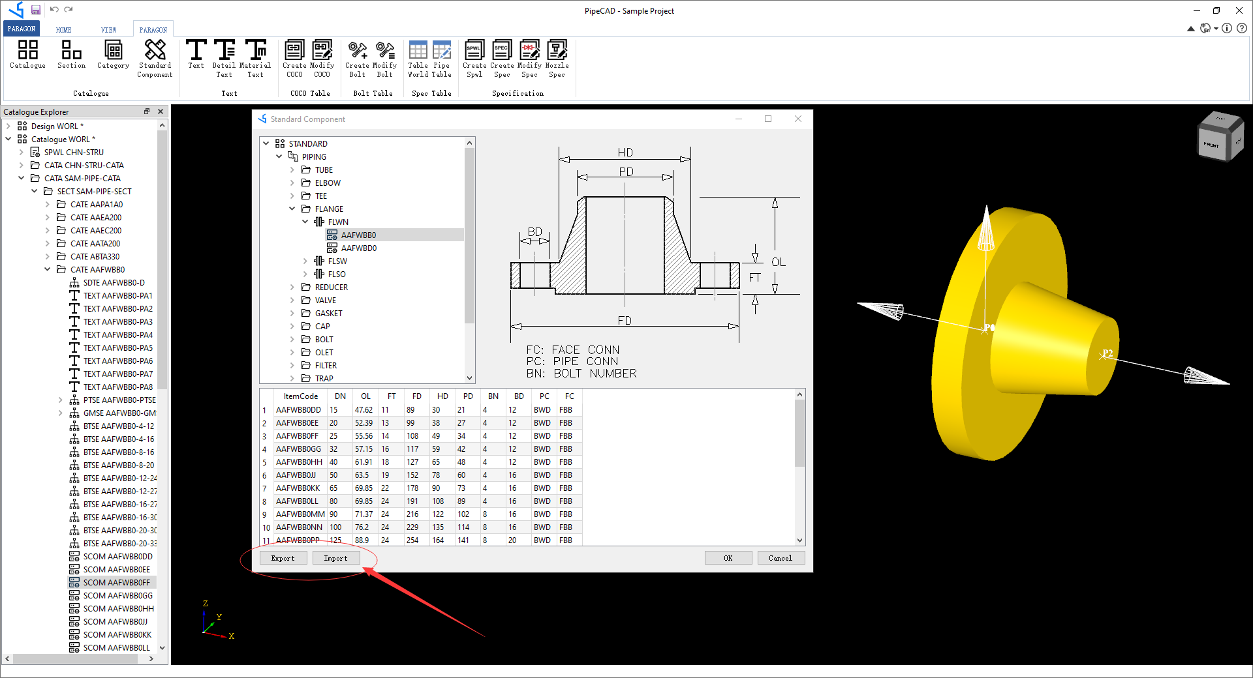Open the Material Text tool
This screenshot has height=678, width=1253.
(x=255, y=57)
